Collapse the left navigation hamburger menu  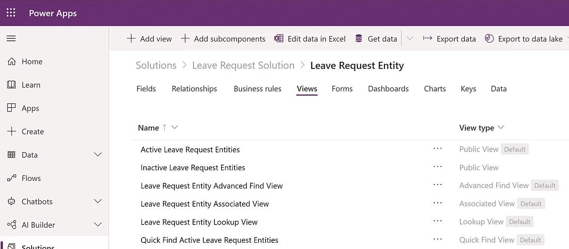point(11,39)
